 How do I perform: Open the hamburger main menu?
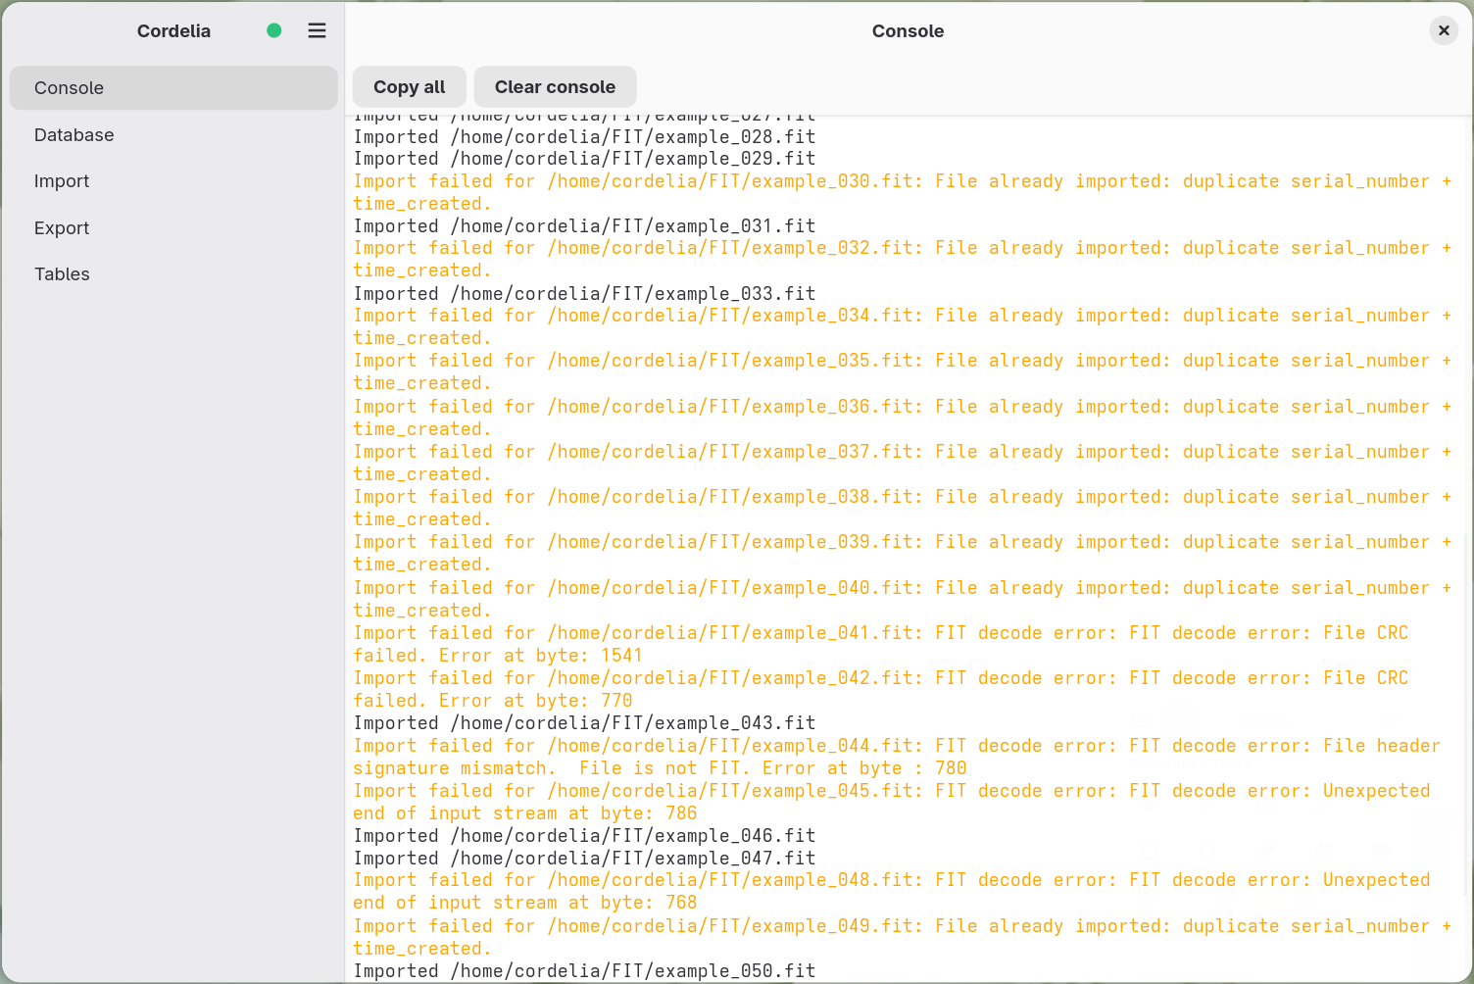point(317,30)
